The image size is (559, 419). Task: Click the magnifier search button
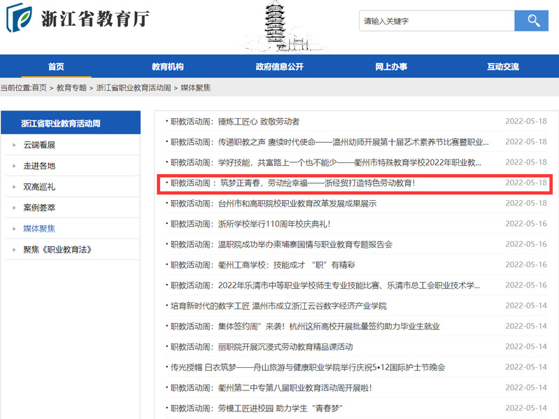pyautogui.click(x=531, y=21)
